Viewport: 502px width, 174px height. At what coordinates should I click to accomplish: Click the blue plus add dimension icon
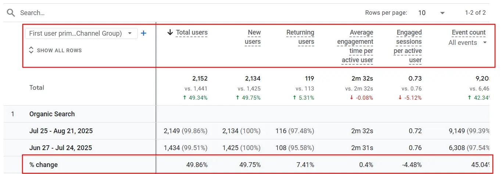(x=144, y=33)
